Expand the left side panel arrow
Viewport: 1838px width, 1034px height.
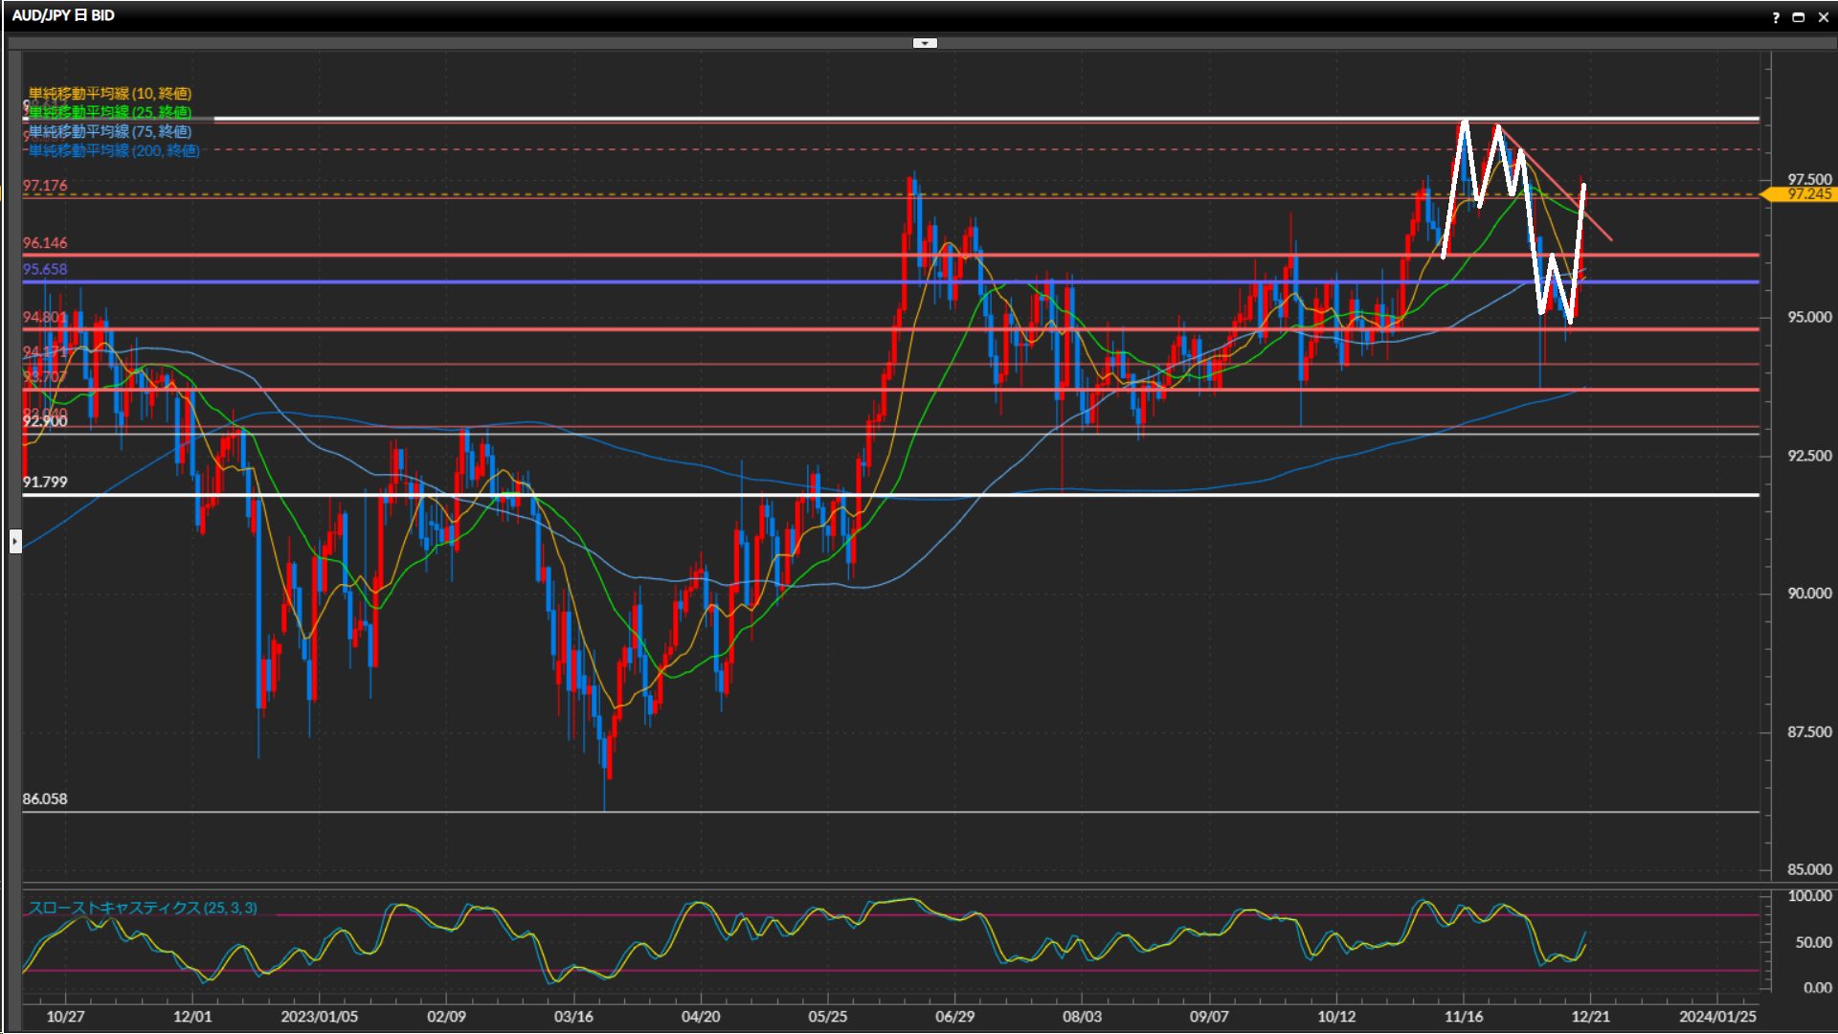[x=15, y=542]
